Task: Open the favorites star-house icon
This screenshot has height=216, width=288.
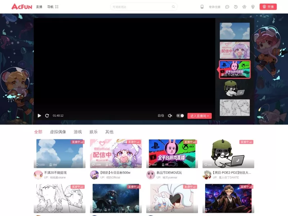Action: coord(244,7)
